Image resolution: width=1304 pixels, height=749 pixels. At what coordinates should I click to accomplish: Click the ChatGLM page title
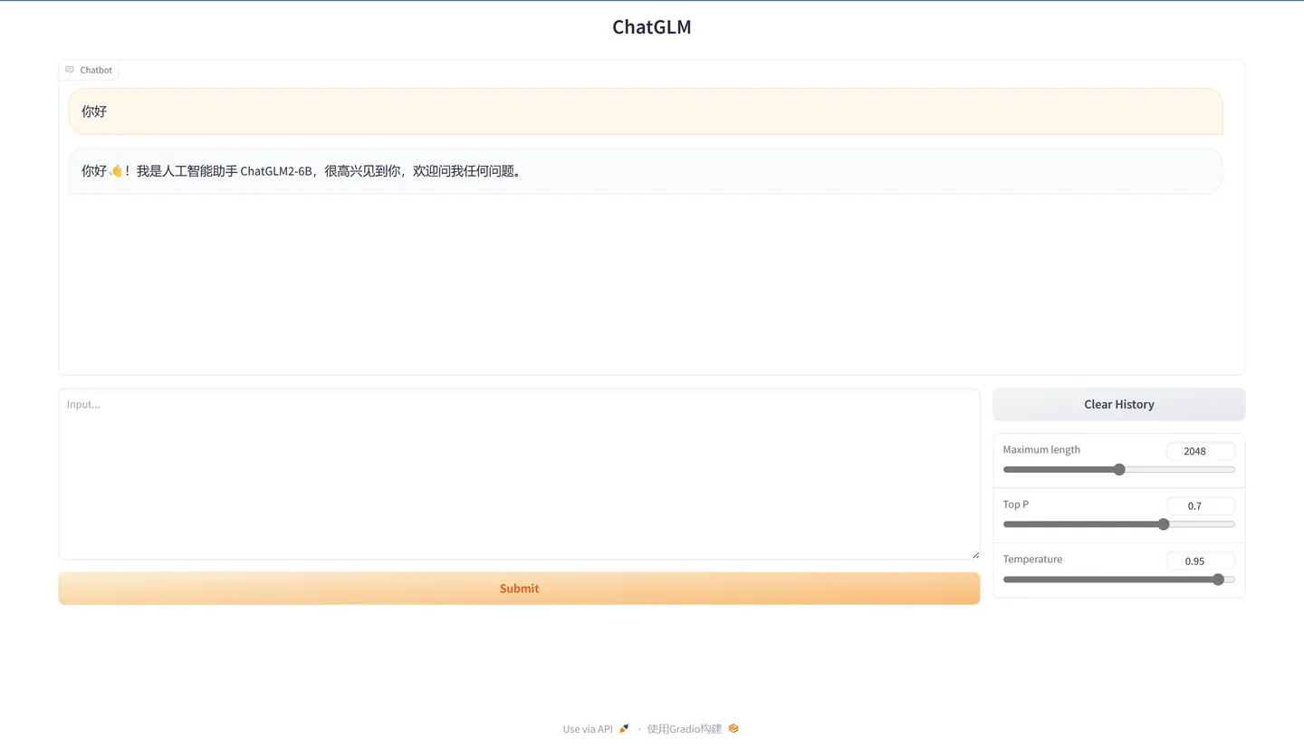[652, 27]
